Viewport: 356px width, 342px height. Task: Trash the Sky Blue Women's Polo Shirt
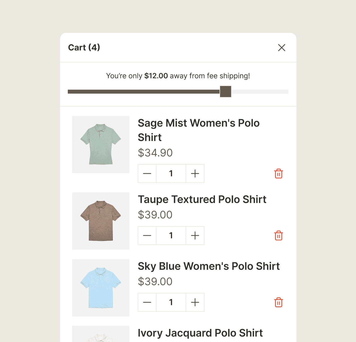[279, 302]
